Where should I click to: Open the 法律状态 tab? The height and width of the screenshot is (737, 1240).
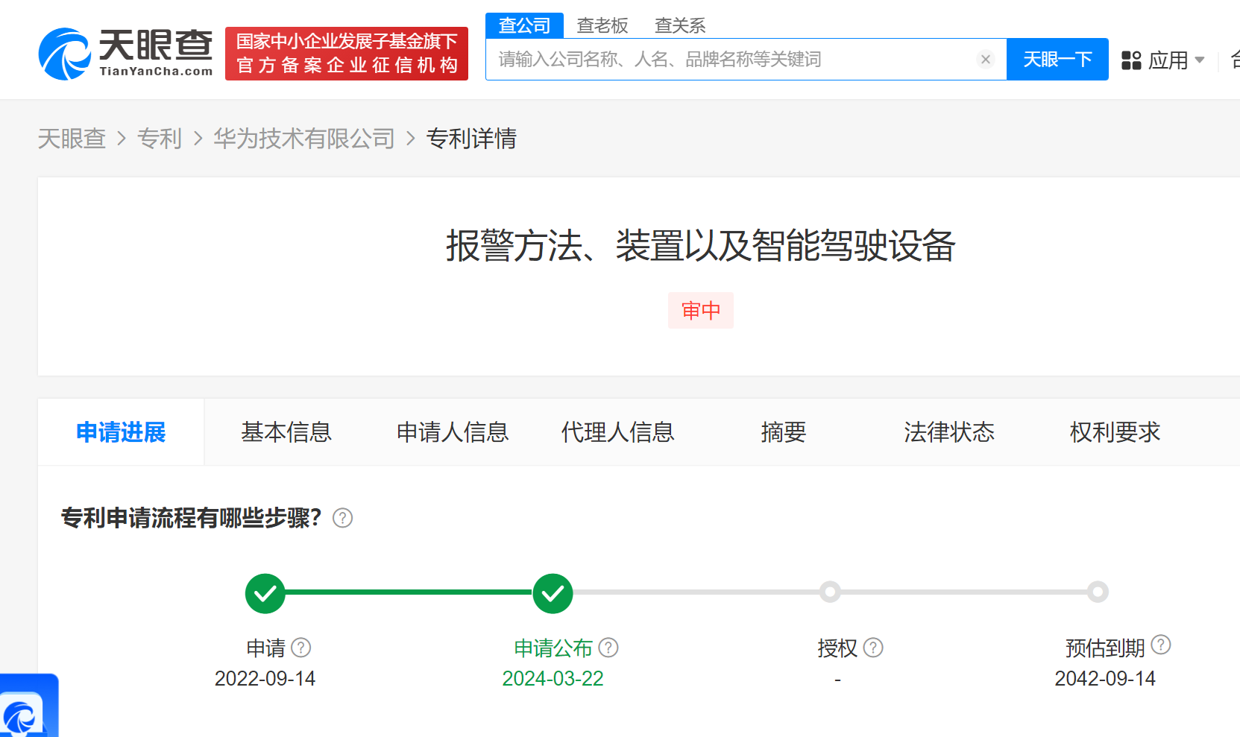click(948, 432)
